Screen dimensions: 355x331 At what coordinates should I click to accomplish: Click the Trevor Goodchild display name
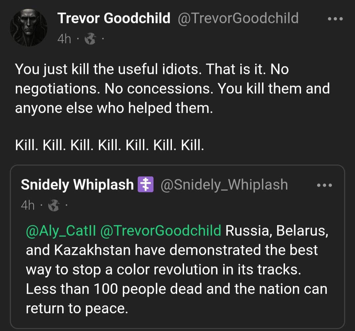pos(114,18)
